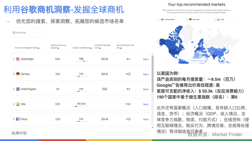This screenshot has width=252, height=141.
Task: Click the '$34.4k' income for France
Action: point(105,119)
